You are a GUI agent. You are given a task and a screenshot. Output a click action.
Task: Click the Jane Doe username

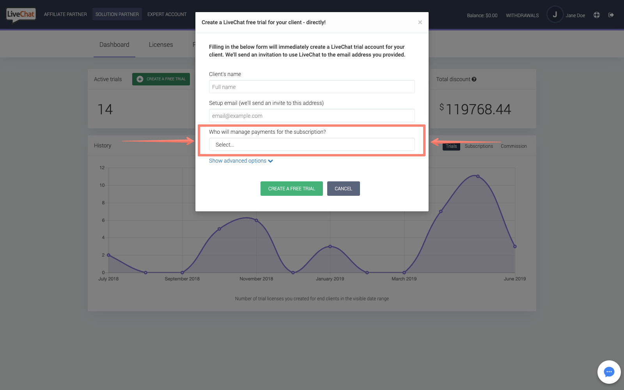[575, 16]
